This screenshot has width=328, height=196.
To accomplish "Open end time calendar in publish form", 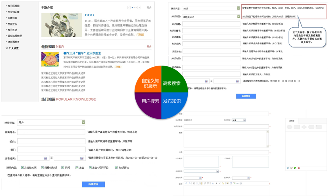I will [248, 178].
